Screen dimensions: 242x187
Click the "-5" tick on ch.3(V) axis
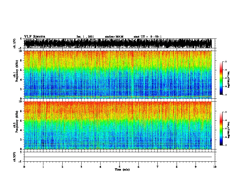click(x=20, y=162)
